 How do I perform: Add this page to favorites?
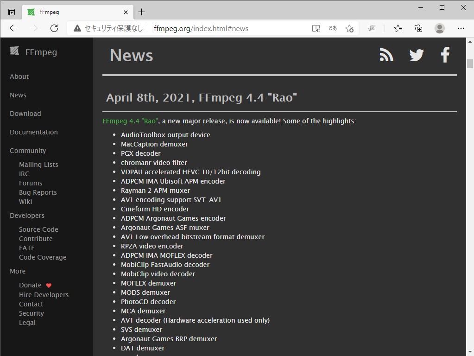click(x=350, y=28)
